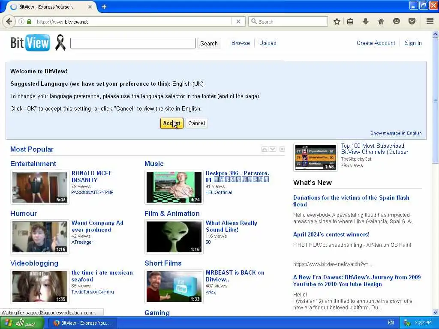
Task: Click the page scrollbar down arrow
Action: click(x=436, y=312)
